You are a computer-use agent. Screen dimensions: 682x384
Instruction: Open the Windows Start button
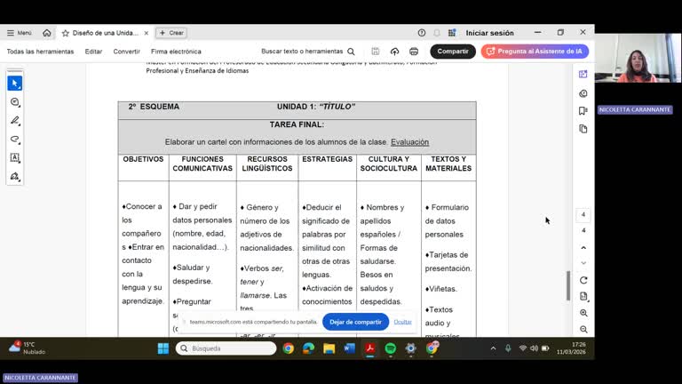tap(163, 348)
